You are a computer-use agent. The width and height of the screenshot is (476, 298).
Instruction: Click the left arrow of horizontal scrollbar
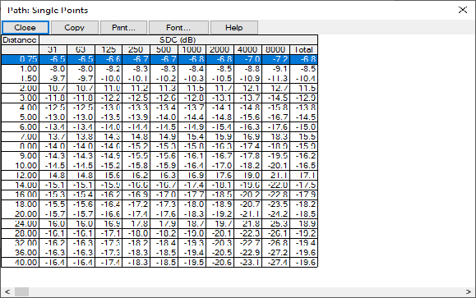[x=7, y=292]
